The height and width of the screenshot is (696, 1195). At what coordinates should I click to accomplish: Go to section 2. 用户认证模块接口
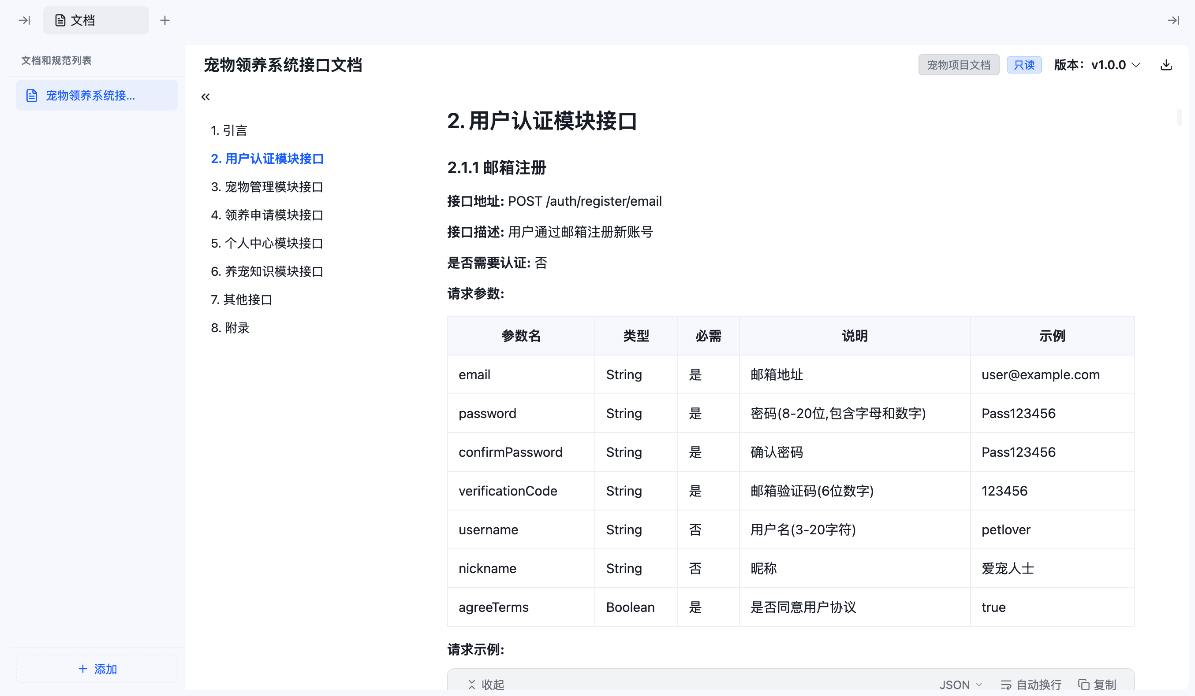click(x=267, y=159)
